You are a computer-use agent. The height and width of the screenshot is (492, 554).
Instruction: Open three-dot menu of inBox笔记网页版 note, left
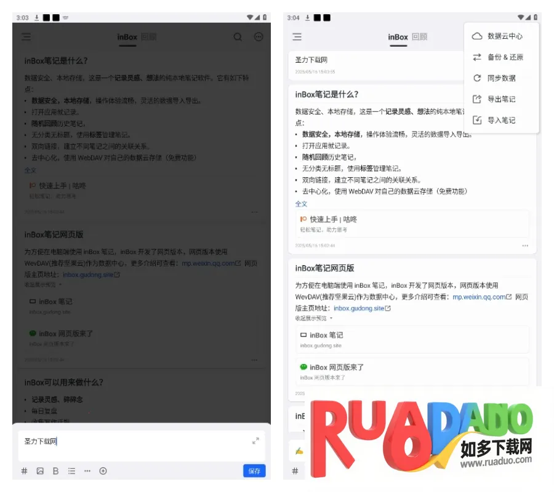click(254, 360)
